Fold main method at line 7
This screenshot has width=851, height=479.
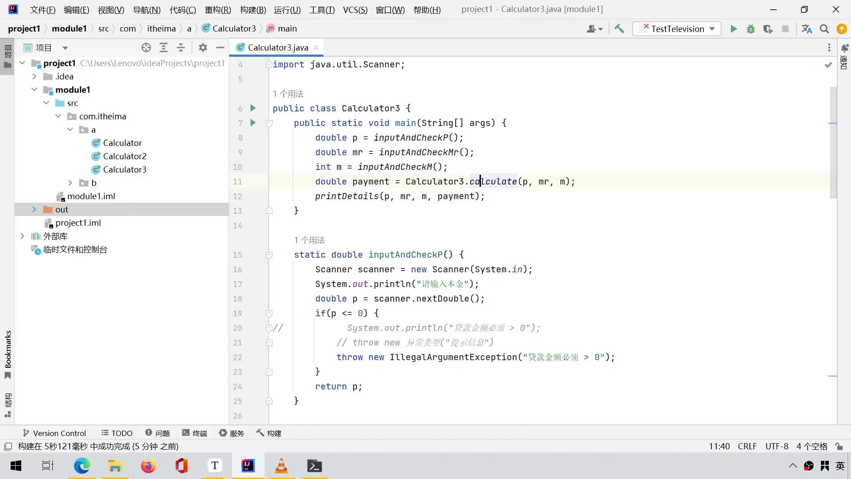tap(269, 123)
